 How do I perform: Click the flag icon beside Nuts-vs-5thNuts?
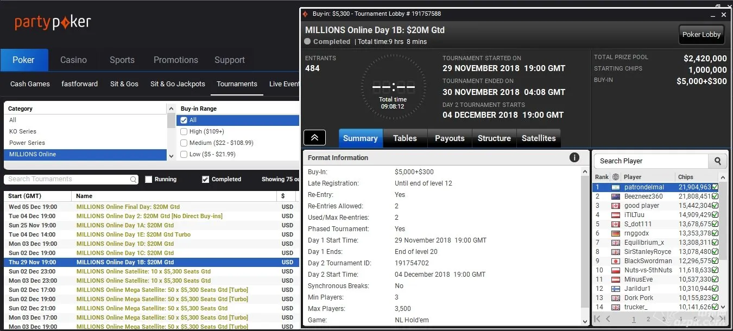(x=616, y=270)
